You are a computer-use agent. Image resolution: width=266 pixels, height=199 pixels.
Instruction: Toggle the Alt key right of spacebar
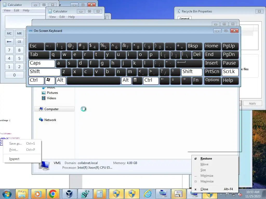[x=127, y=81]
